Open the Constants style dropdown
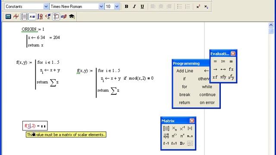 pyautogui.click(x=46, y=6)
